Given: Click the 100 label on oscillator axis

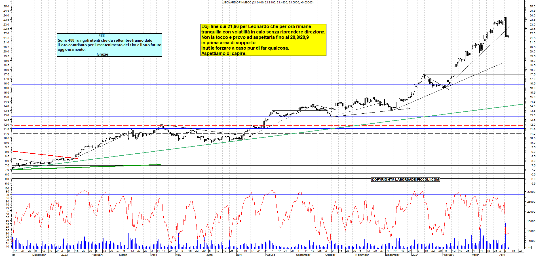Looking at the screenshot, I should (x=7, y=188).
